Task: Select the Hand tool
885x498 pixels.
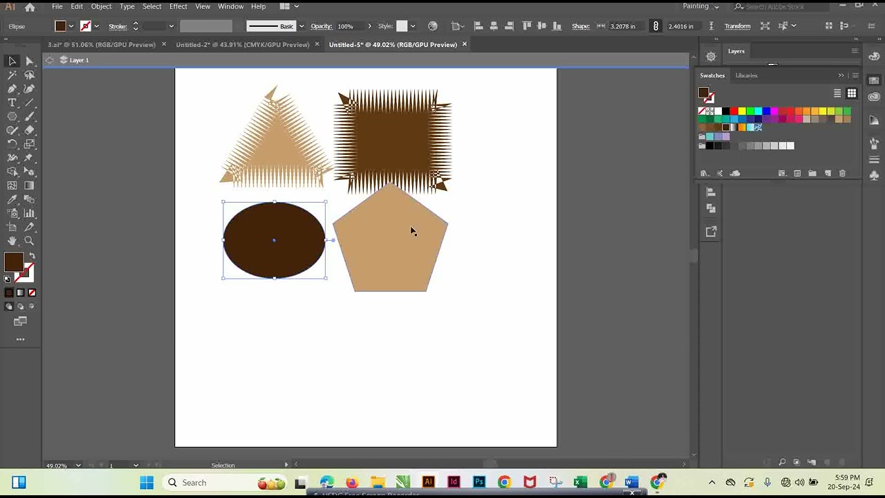Action: (x=12, y=241)
